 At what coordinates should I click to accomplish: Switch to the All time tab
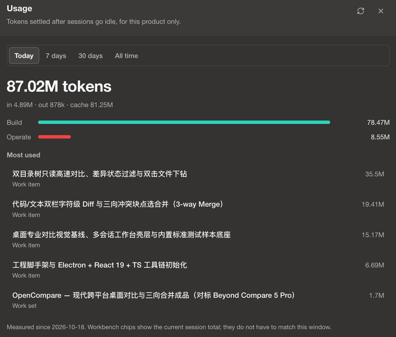tap(126, 56)
